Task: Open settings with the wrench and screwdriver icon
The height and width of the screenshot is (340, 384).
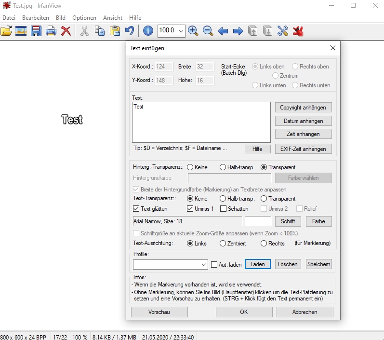Action: (283, 31)
